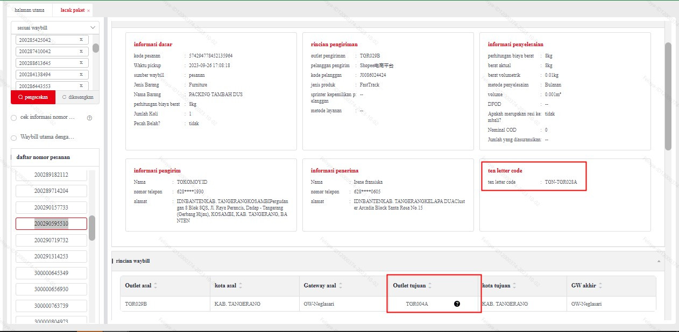This screenshot has width=679, height=332.
Task: Click KAB. TANGERANG under kota tujuan
Action: 505,304
